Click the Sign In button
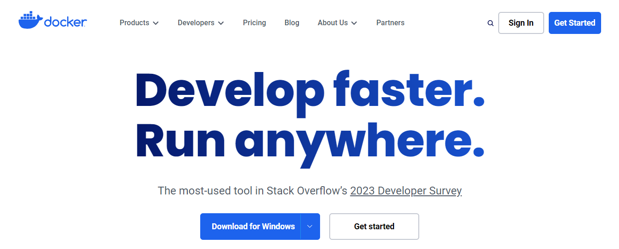Image resolution: width=619 pixels, height=249 pixels. pyautogui.click(x=521, y=23)
